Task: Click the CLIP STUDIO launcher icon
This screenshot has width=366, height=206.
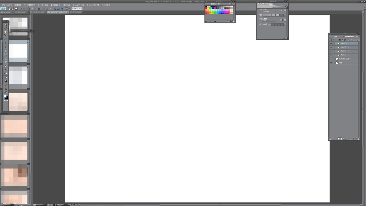Action: point(3,9)
